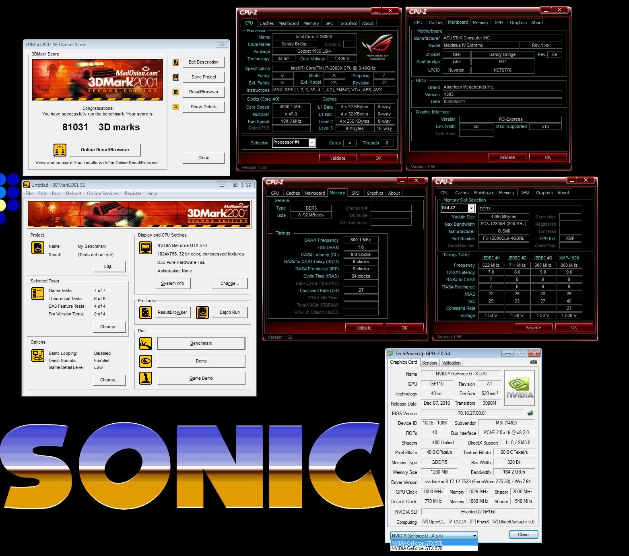Click the Selected Tests checklist icon
The height and width of the screenshot is (556, 629).
[x=38, y=294]
